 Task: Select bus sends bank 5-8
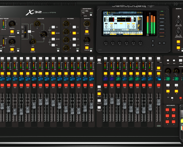[74, 33]
